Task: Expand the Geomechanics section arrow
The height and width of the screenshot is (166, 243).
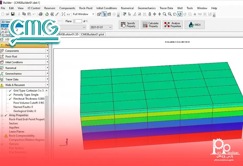Action: click(x=47, y=74)
